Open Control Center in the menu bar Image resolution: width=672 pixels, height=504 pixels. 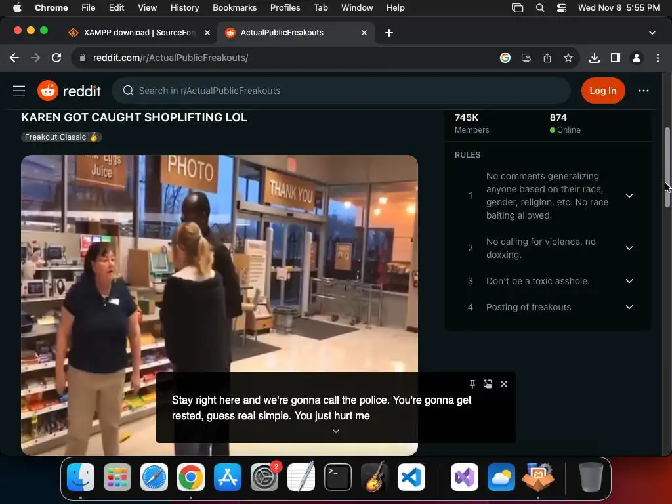[x=562, y=8]
